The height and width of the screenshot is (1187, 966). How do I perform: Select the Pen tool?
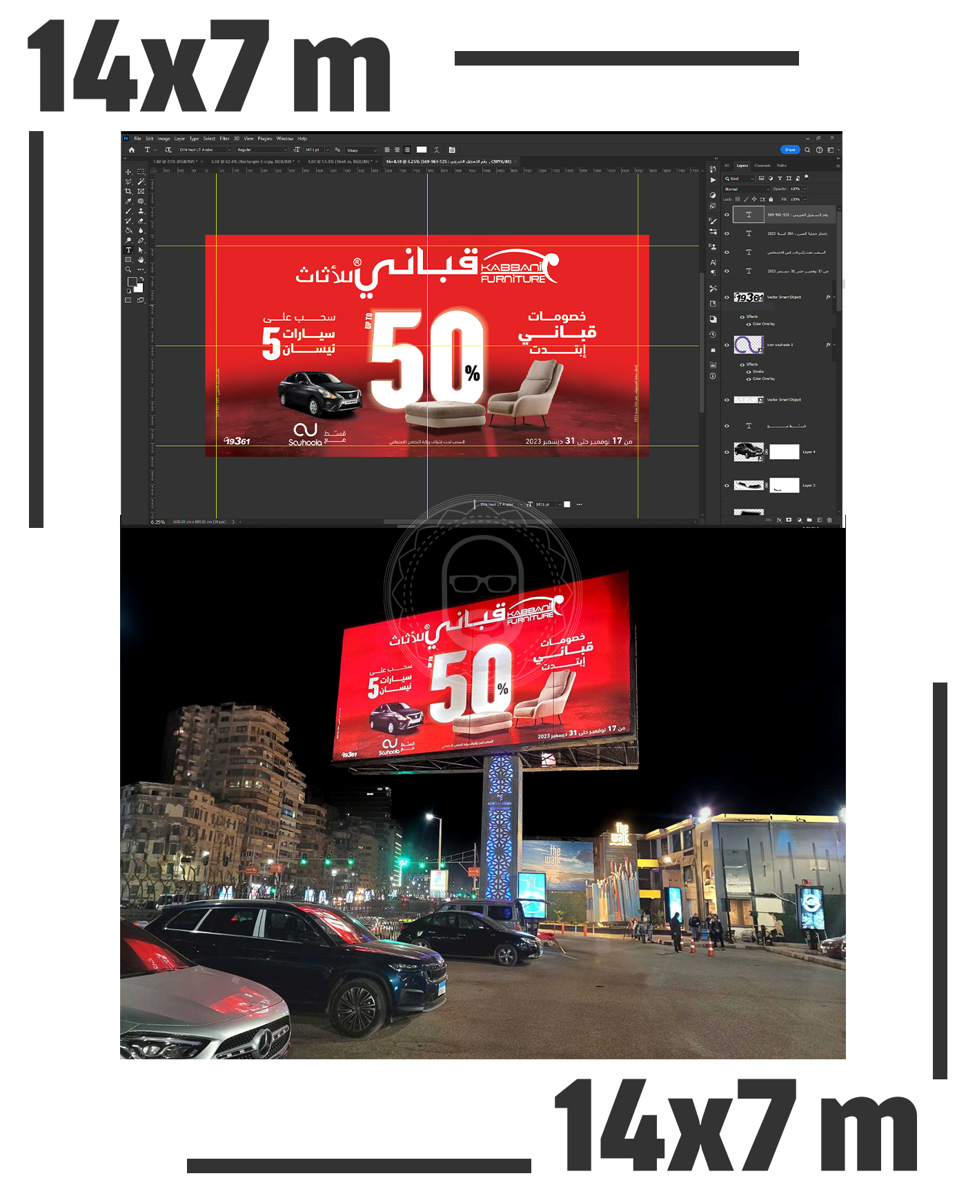[x=141, y=240]
